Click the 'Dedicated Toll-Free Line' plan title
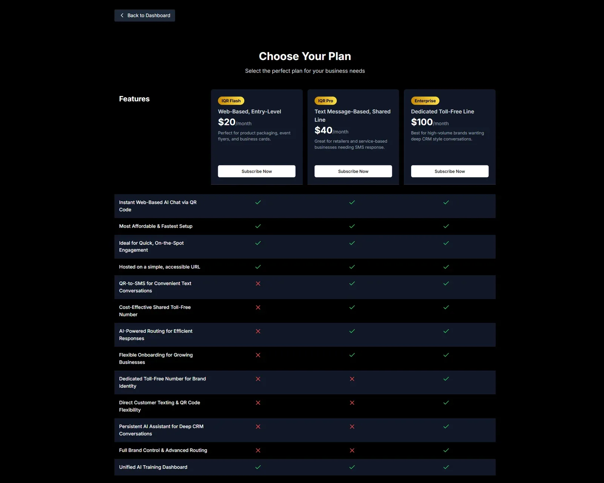Viewport: 604px width, 483px height. (x=442, y=111)
